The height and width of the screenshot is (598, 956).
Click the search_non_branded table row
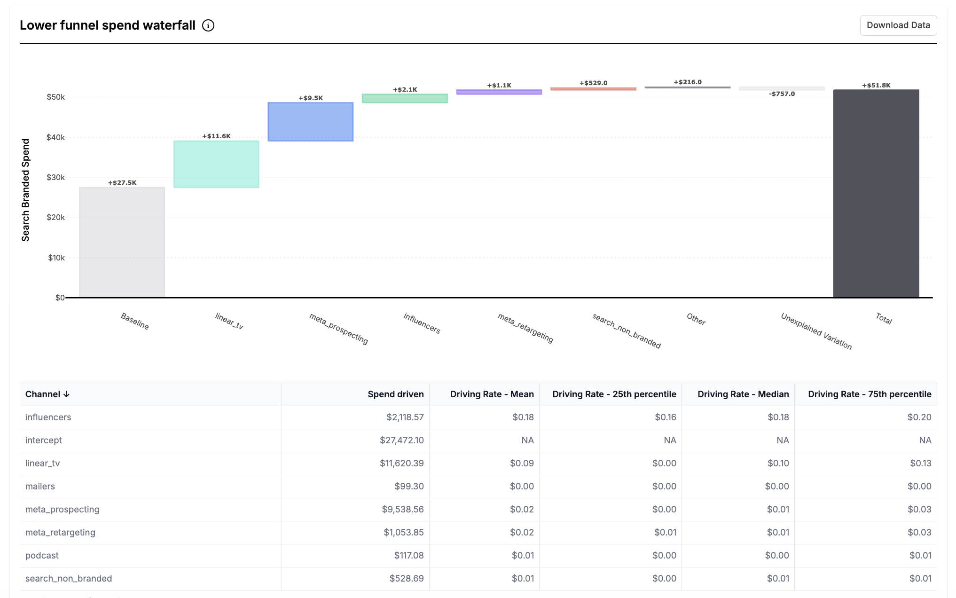pyautogui.click(x=69, y=579)
